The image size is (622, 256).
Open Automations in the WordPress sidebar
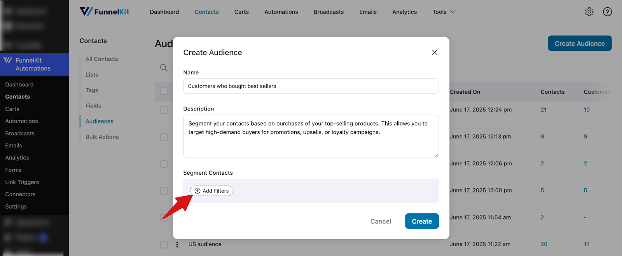click(x=21, y=121)
